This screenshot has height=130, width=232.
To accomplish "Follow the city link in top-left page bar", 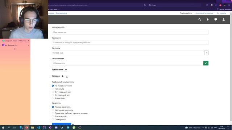I will point(58,13).
